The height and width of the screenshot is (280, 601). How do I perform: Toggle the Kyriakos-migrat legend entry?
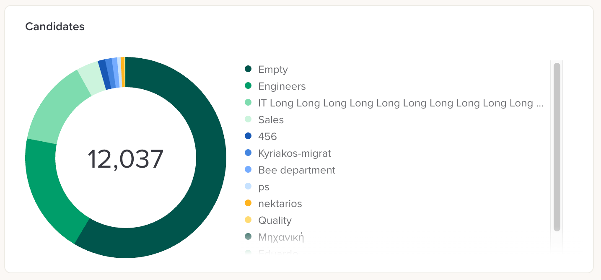click(294, 153)
